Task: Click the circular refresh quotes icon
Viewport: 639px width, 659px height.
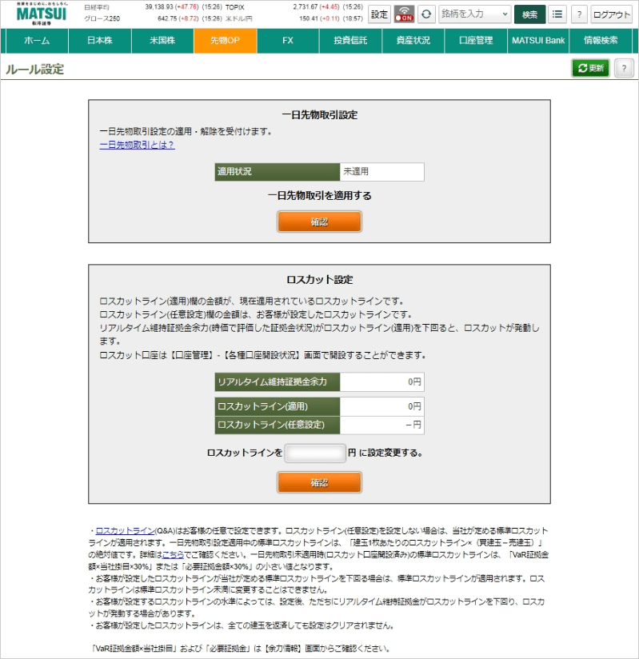Action: click(425, 14)
